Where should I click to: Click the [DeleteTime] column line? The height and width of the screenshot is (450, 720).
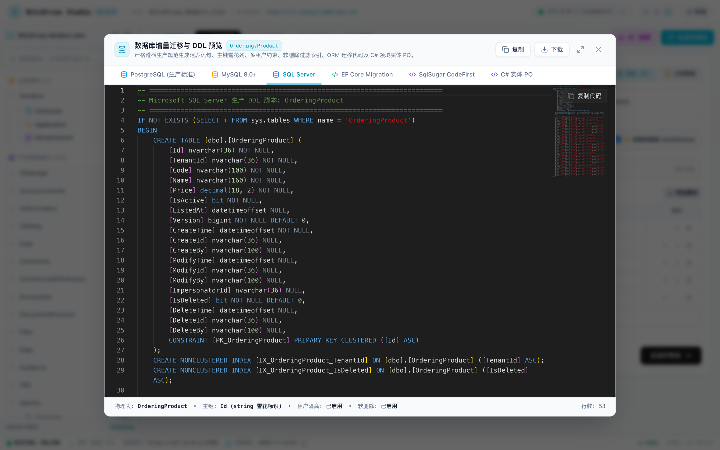coord(233,310)
